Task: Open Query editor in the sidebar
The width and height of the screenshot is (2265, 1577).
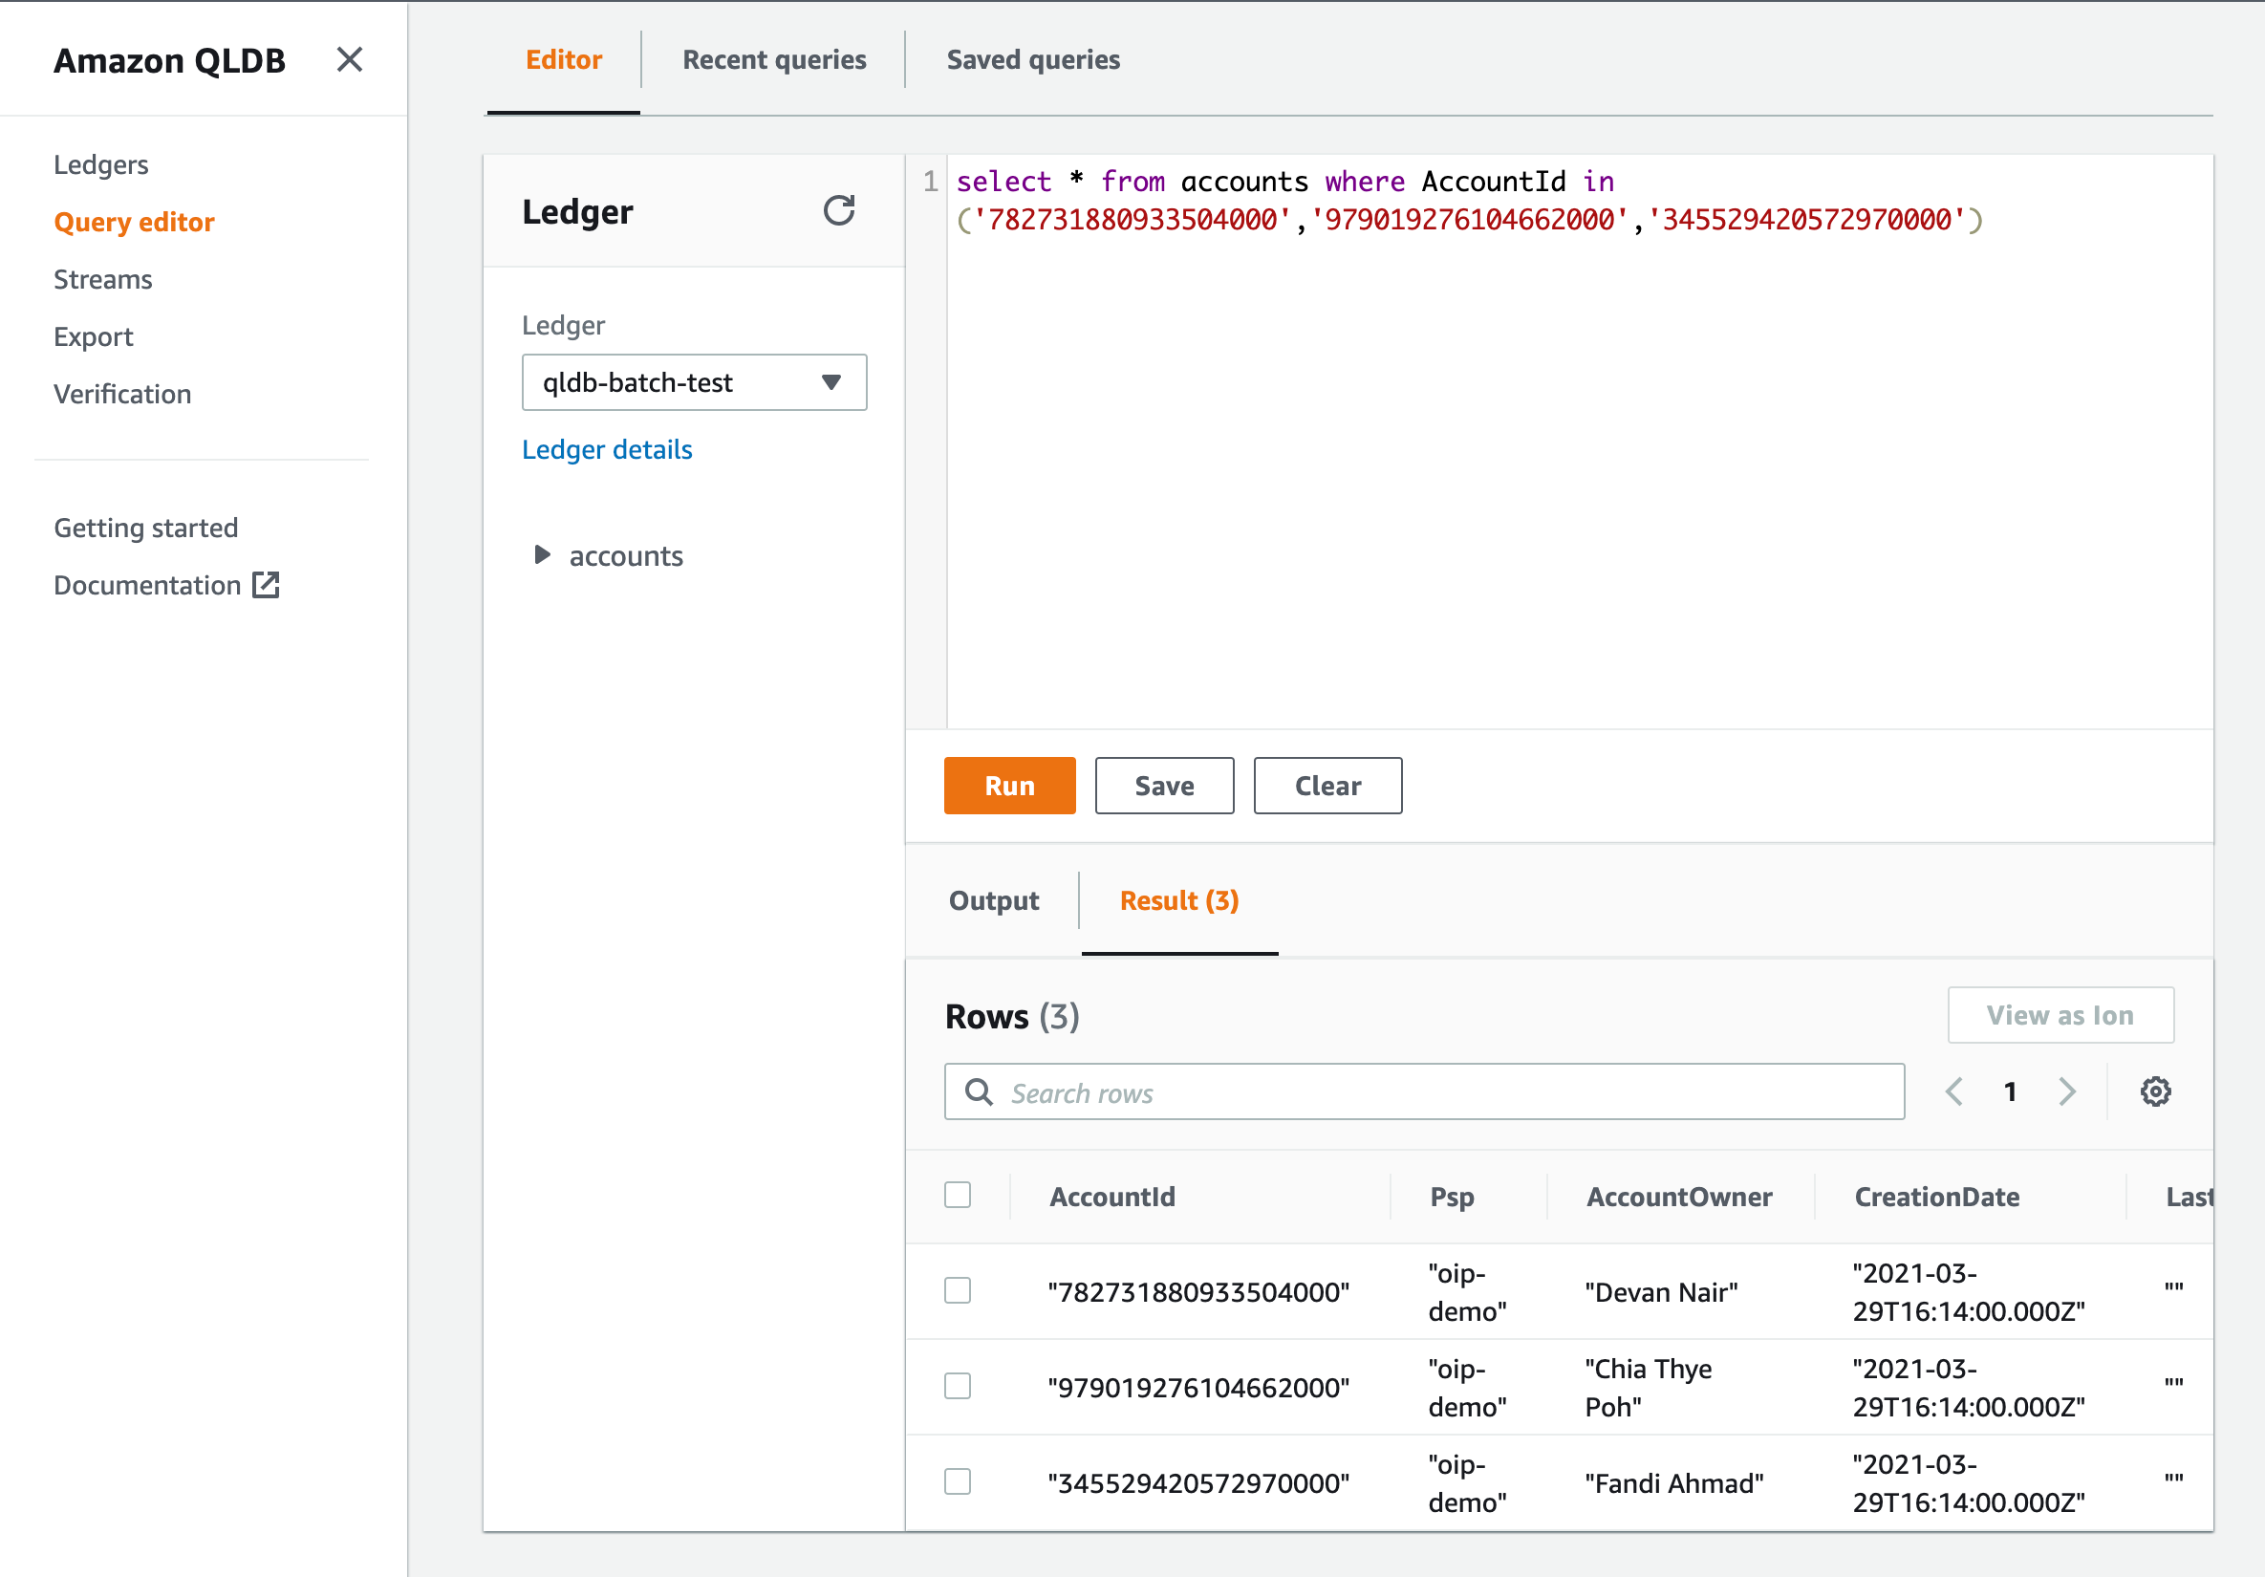Action: pyautogui.click(x=134, y=222)
